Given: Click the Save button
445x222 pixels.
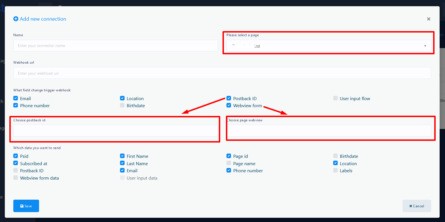Looking at the screenshot, I should tap(26, 206).
